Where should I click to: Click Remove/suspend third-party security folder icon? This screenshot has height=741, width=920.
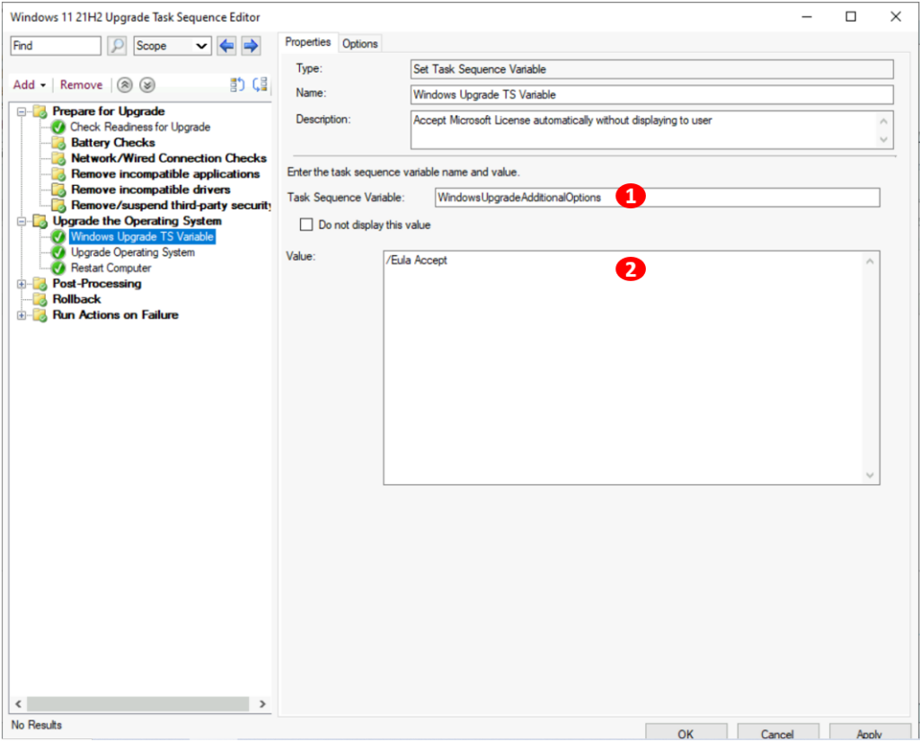58,206
